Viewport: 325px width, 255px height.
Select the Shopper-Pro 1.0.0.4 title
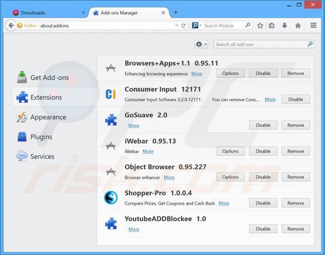coord(158,193)
